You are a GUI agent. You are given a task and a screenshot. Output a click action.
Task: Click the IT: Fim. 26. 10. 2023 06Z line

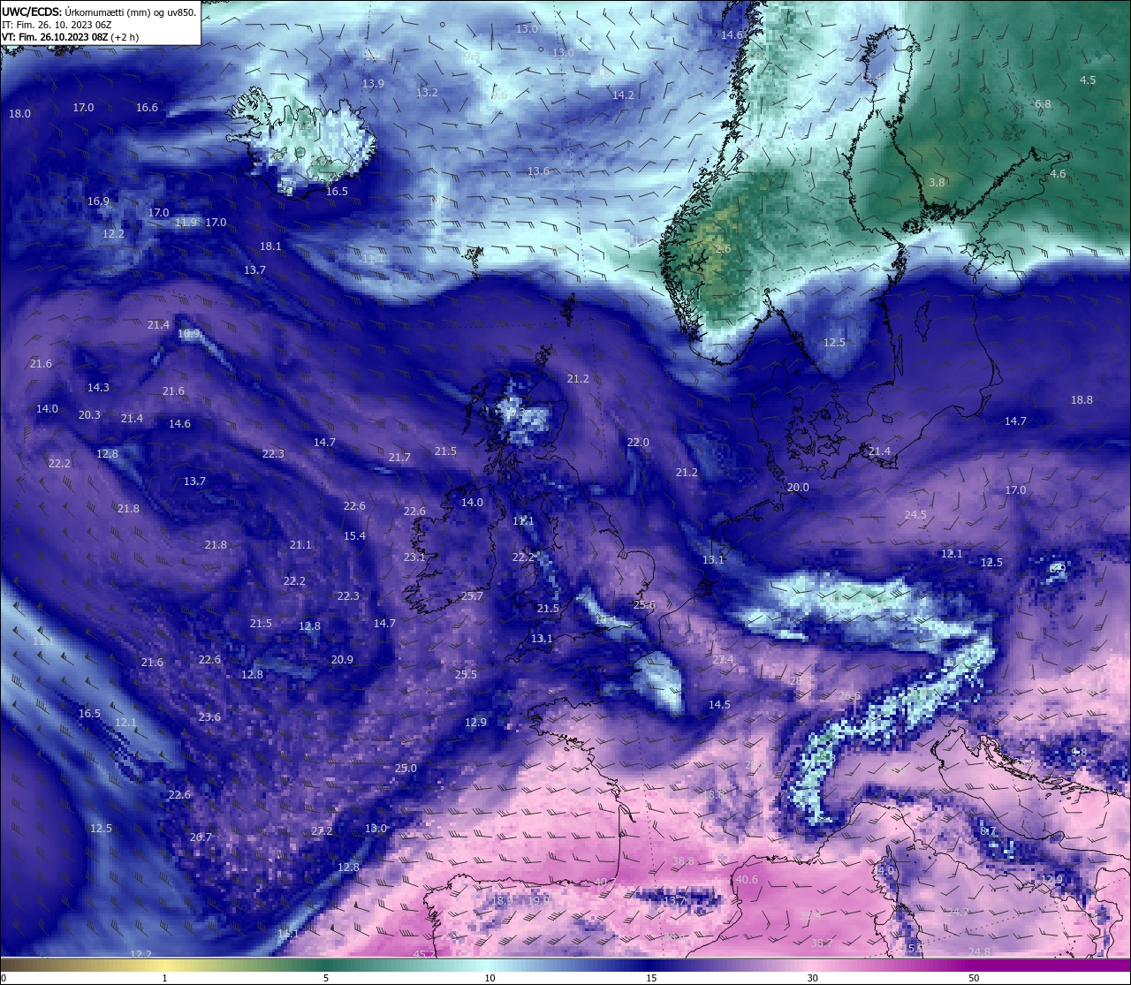click(57, 25)
